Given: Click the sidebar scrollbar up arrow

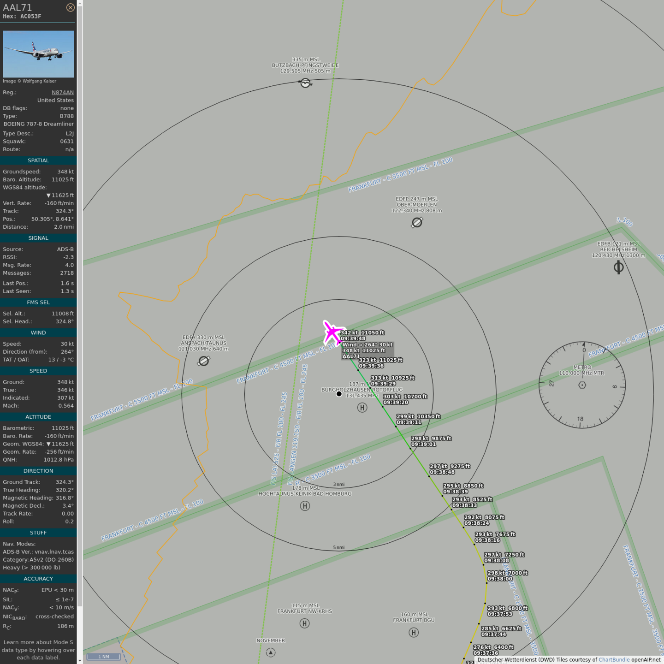Looking at the screenshot, I should point(80,3).
